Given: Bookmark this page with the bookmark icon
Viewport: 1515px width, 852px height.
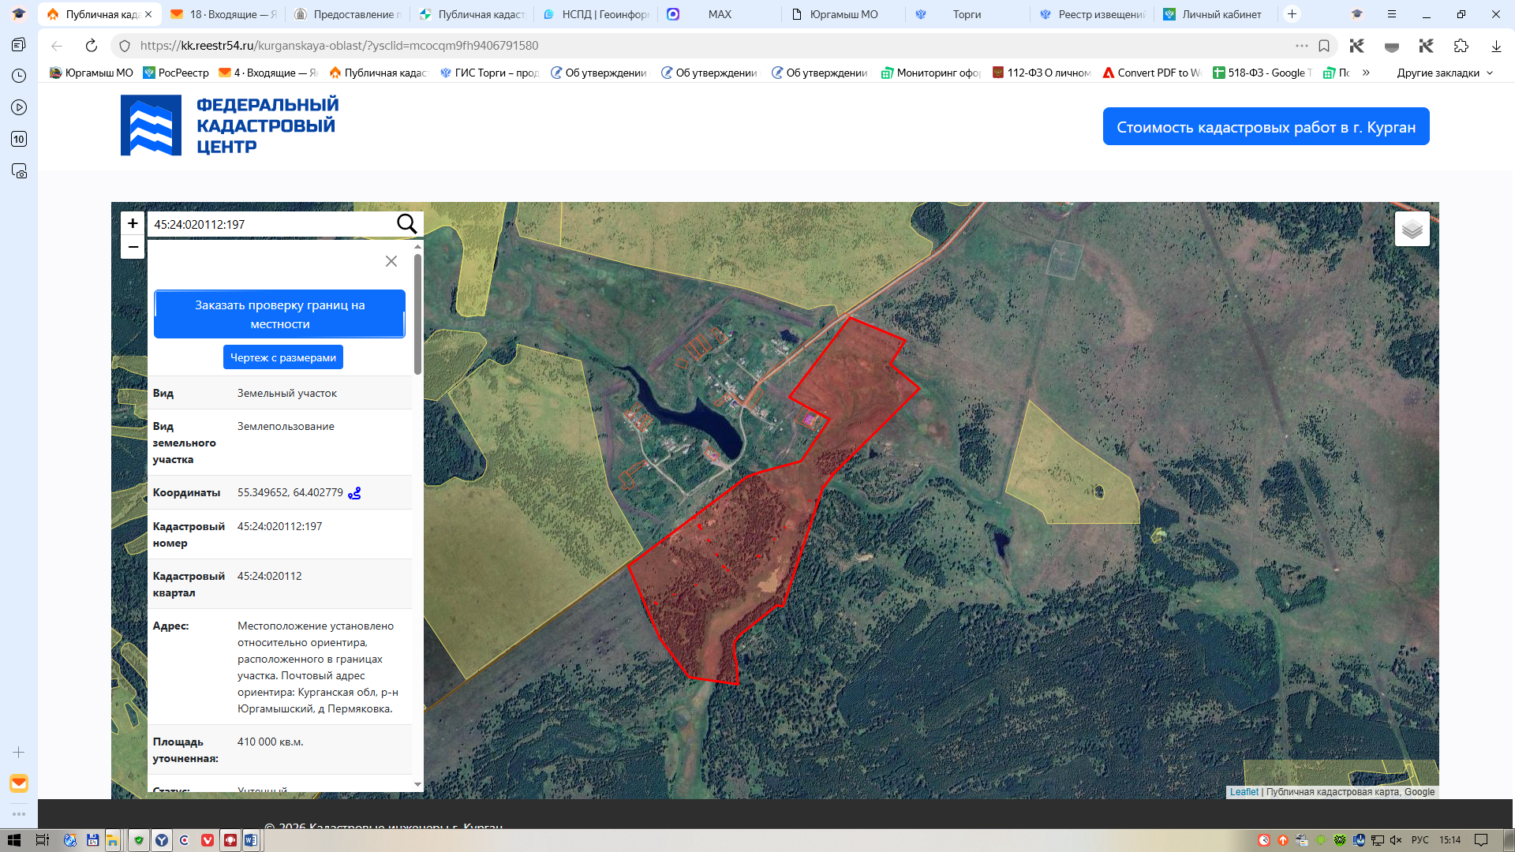Looking at the screenshot, I should point(1324,46).
